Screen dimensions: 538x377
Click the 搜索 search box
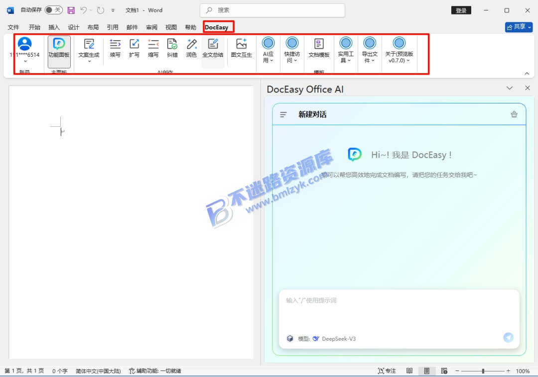(x=272, y=10)
